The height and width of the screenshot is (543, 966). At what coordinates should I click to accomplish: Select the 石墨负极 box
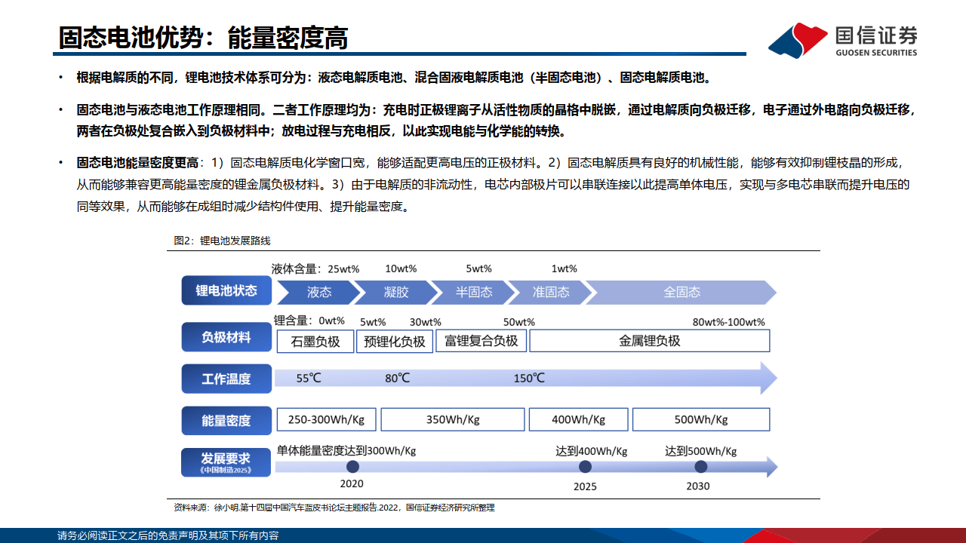pos(315,341)
